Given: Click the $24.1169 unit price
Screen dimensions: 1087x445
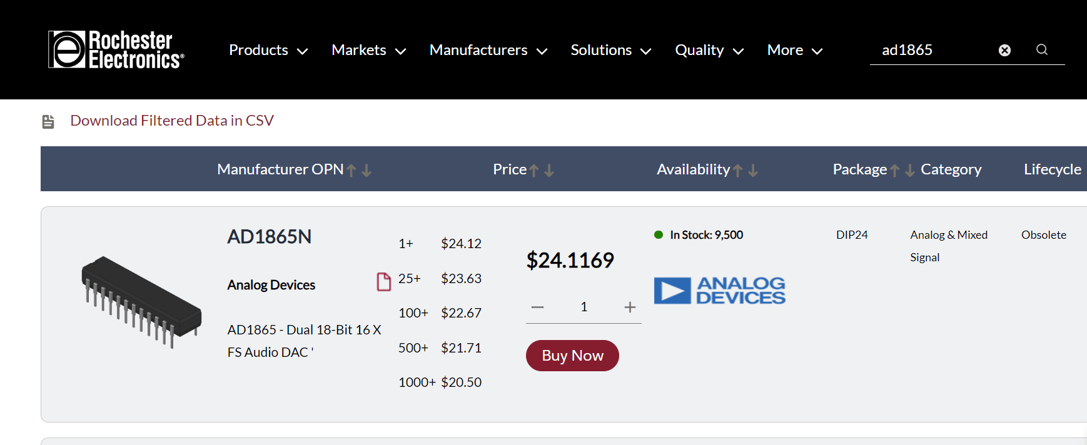Looking at the screenshot, I should tap(570, 260).
